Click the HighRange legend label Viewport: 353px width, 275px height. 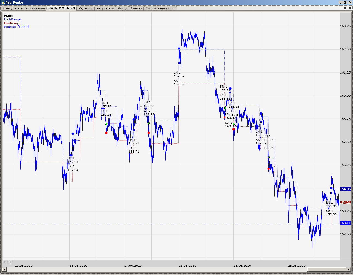click(12, 19)
